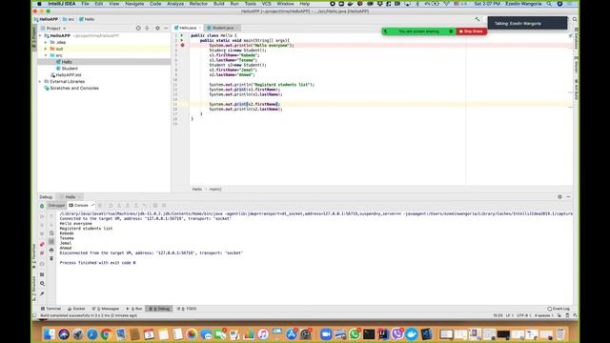Open the Refactor menu
Viewport: 610px width, 343px height.
point(198,4)
